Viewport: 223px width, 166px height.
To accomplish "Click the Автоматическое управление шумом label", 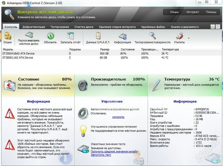I will [x=115, y=109].
